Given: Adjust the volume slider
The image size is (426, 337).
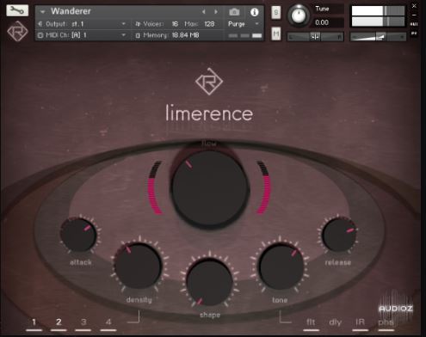Looking at the screenshot, I should pos(378,37).
